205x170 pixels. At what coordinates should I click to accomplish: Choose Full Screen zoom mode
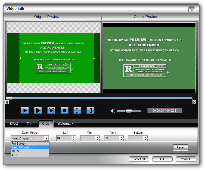(30, 144)
